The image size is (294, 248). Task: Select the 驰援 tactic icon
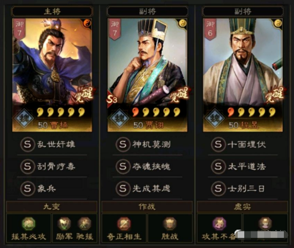click(x=85, y=224)
